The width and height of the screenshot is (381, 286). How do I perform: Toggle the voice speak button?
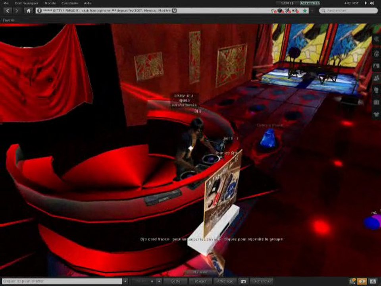143,281
